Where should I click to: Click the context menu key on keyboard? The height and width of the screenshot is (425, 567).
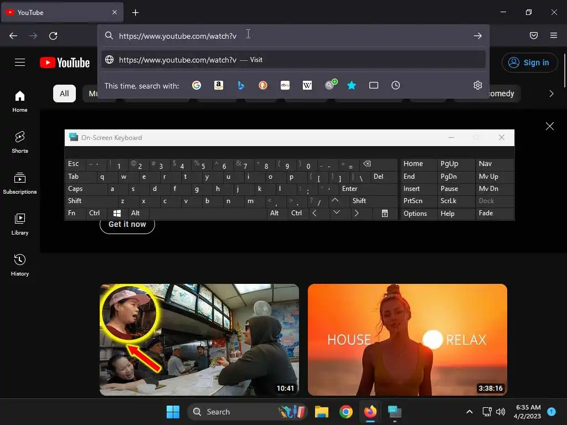[385, 213]
